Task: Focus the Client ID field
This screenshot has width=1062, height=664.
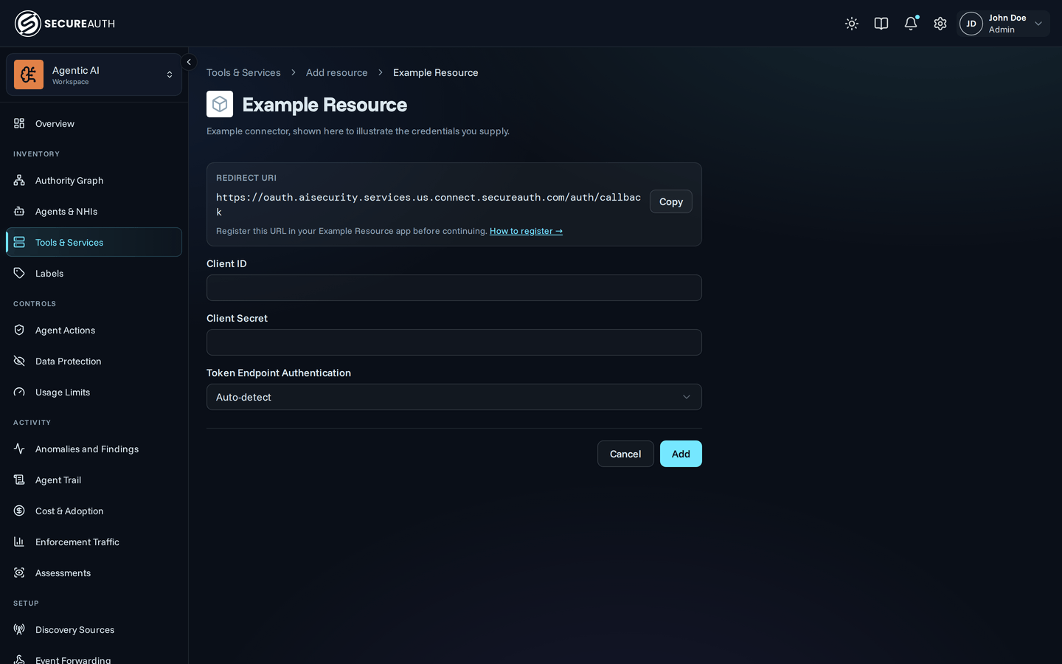Action: coord(454,288)
